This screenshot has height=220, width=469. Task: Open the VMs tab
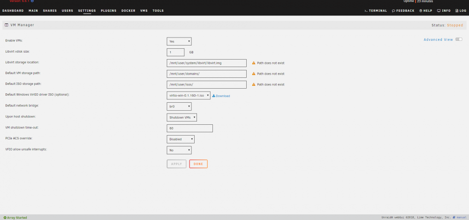tap(144, 11)
